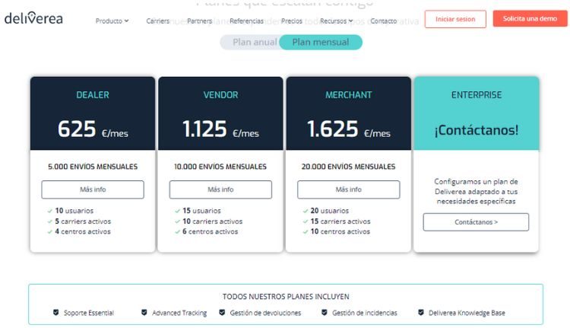Image resolution: width=570 pixels, height=328 pixels.
Task: Click the ENTERPRISE plan title
Action: 477,95
